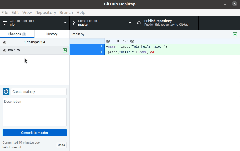Click the diff hunk header @@ -0,0 +1,2 @@
The image size is (240, 151).
[120, 41]
